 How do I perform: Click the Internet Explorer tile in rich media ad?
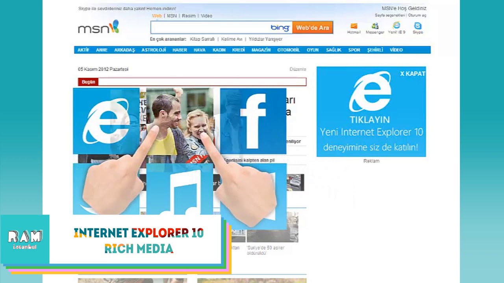106,121
